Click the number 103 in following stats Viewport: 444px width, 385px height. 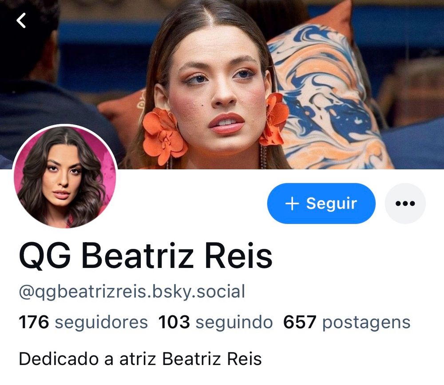[174, 322]
